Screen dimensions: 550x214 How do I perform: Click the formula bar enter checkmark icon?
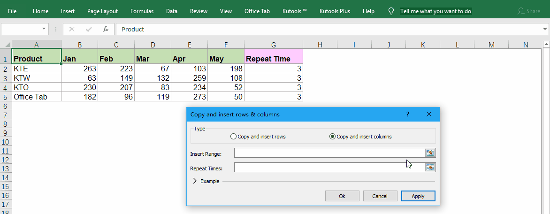pyautogui.click(x=89, y=29)
